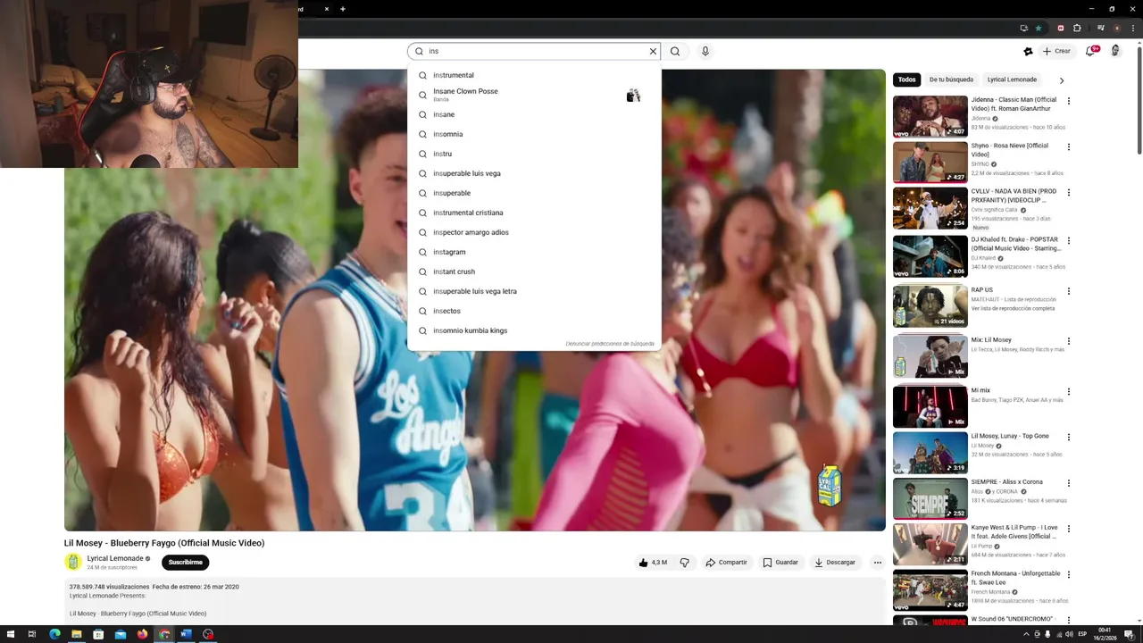The width and height of the screenshot is (1143, 643).
Task: Choose the suggestion inspector amargo adios
Action: pyautogui.click(x=534, y=232)
